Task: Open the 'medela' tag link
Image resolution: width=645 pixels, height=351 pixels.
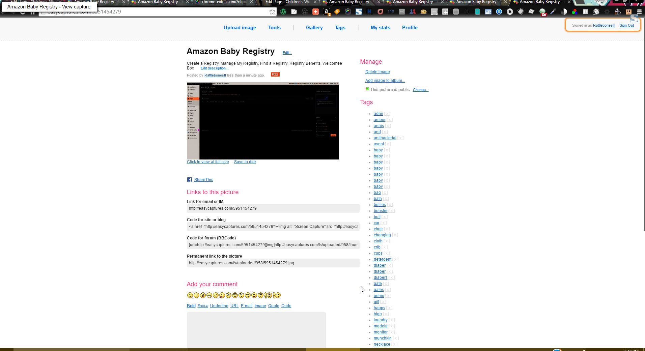Action: (x=381, y=326)
